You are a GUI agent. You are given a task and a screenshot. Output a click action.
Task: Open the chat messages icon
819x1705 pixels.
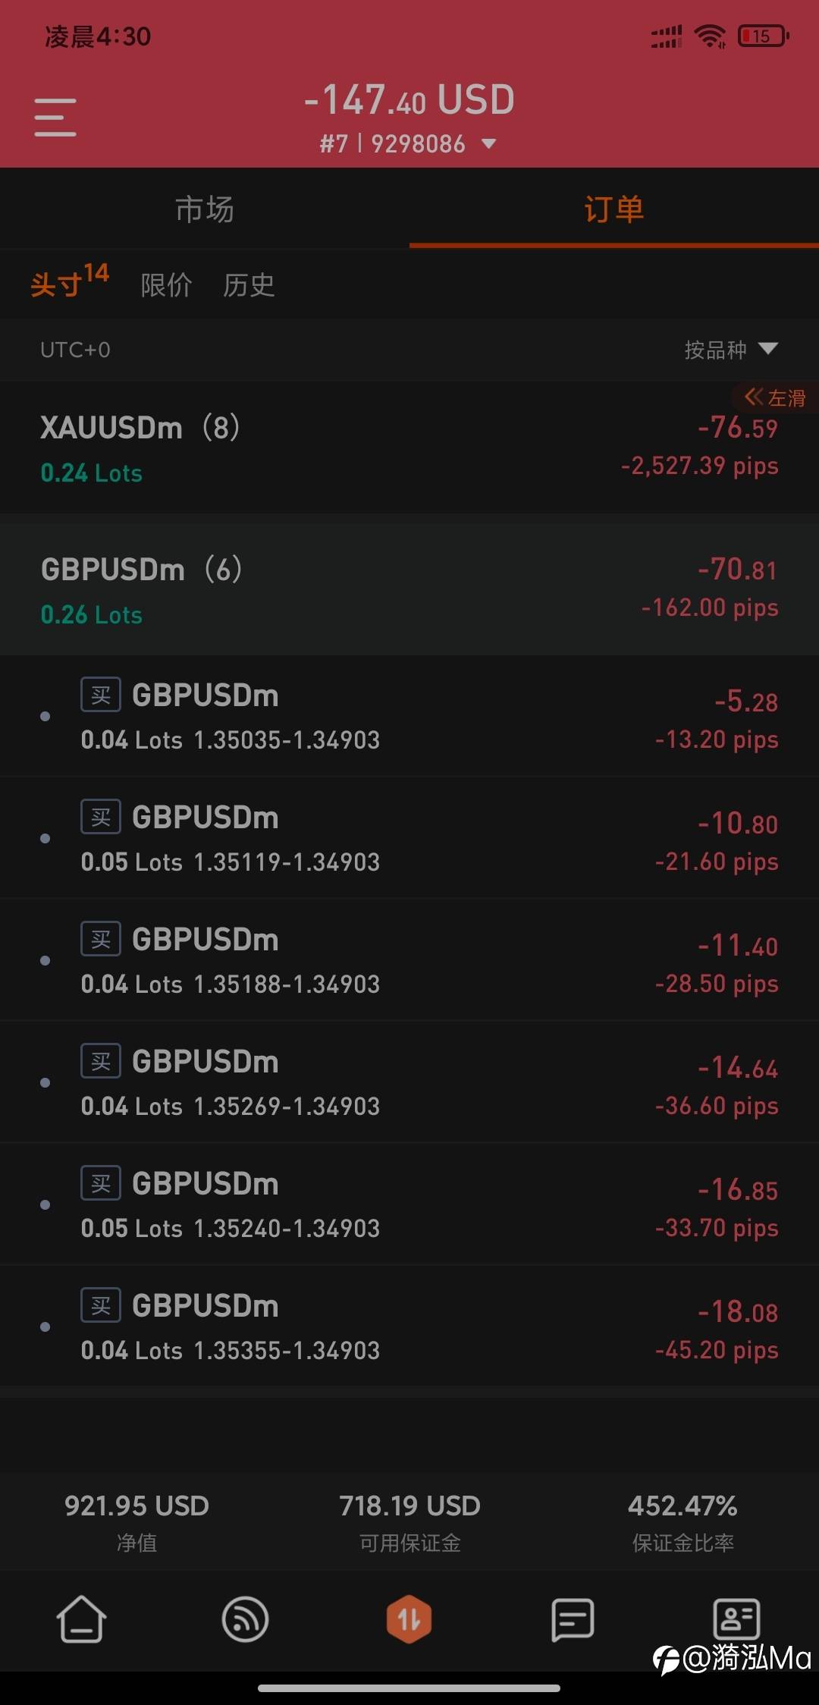[573, 1619]
